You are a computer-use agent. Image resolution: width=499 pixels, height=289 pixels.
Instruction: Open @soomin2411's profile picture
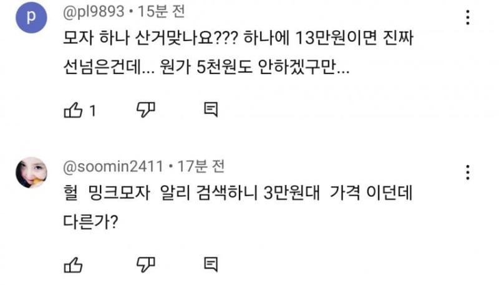[31, 172]
